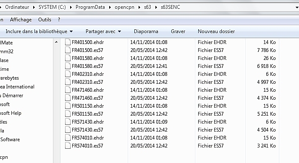Open the Outils menu
The height and width of the screenshot is (163, 299).
(x=45, y=20)
